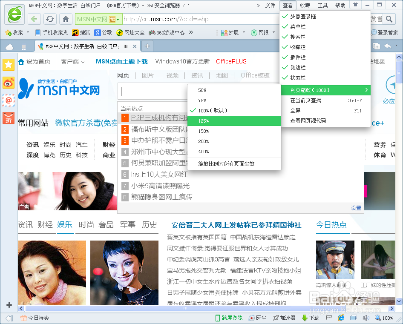Open 网页缩放 (100%) submenu
The height and width of the screenshot is (324, 403).
[x=325, y=90]
